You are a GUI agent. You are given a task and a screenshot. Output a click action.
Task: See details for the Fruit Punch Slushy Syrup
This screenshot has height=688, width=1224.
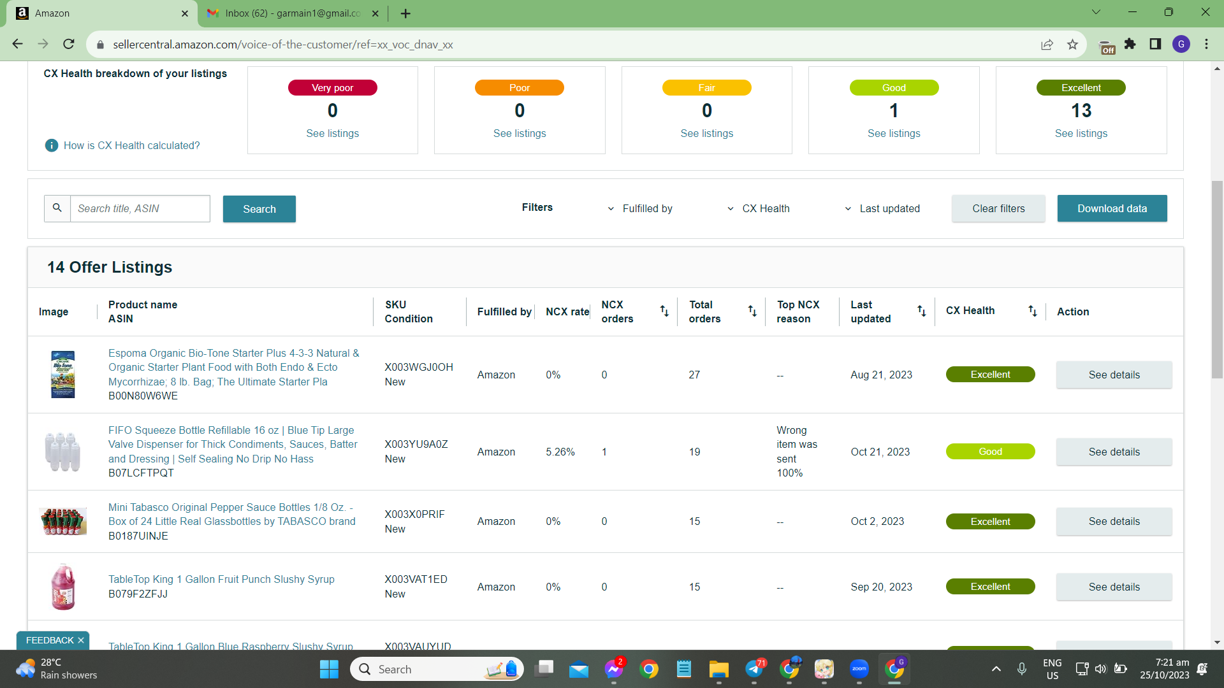pos(1114,587)
